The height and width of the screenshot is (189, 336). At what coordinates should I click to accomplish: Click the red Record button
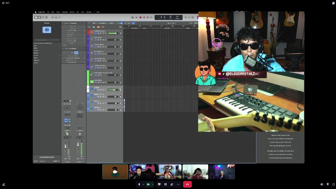pos(140,17)
